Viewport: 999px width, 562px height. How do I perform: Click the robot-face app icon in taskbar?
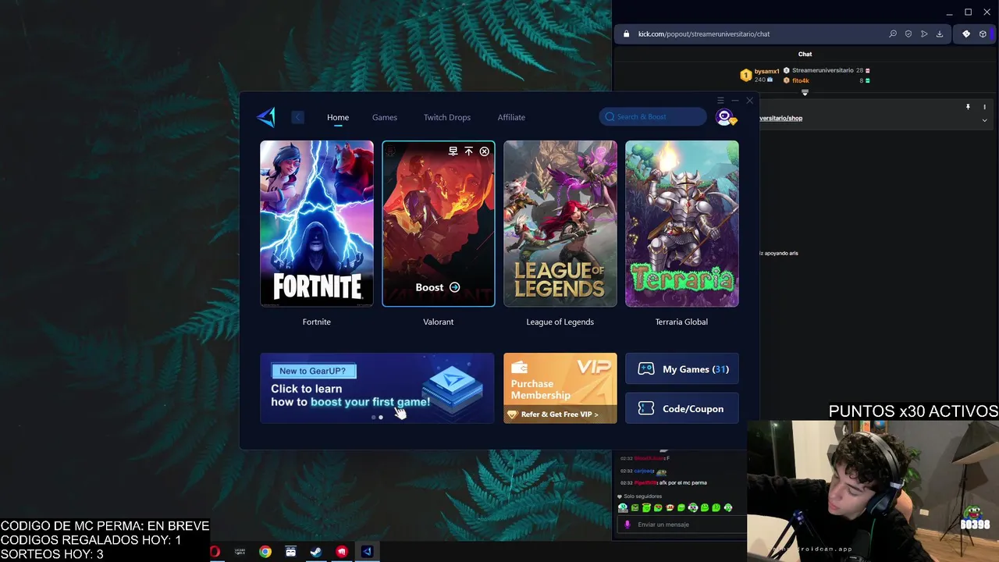290,552
